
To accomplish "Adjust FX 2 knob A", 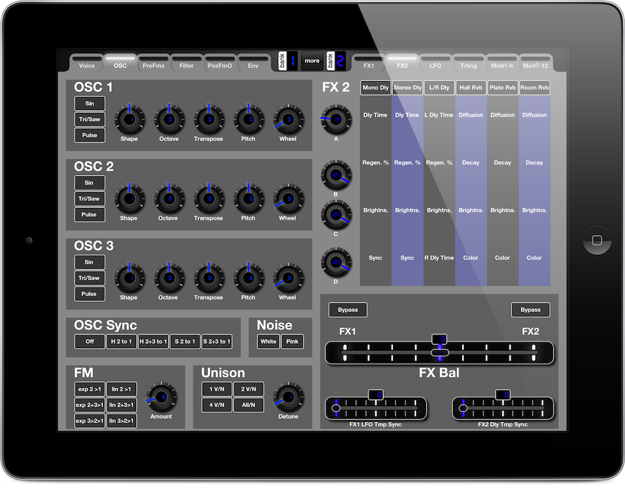I will [335, 121].
